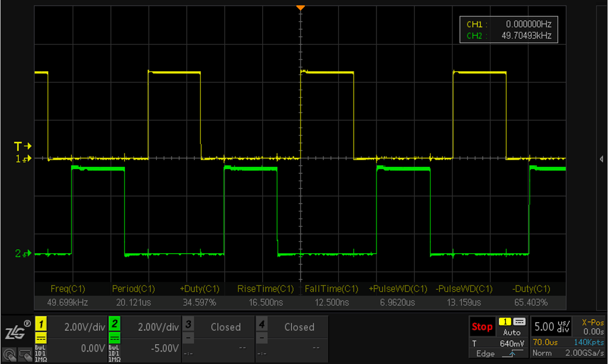Click the screen touch icon right of the gesture icon

click(x=24, y=354)
